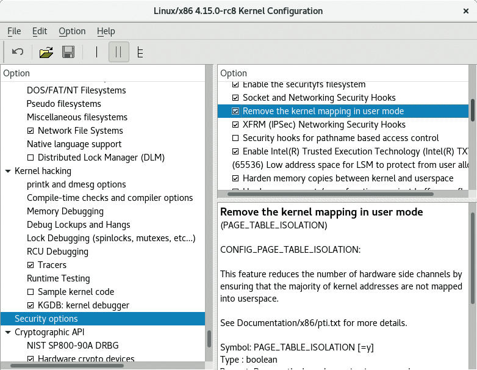Image resolution: width=477 pixels, height=370 pixels.
Task: Click the open folder Load icon
Action: 46,52
